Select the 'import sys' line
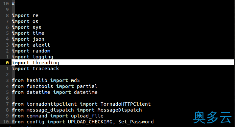Screen dimensions: 235x127 point(27,27)
